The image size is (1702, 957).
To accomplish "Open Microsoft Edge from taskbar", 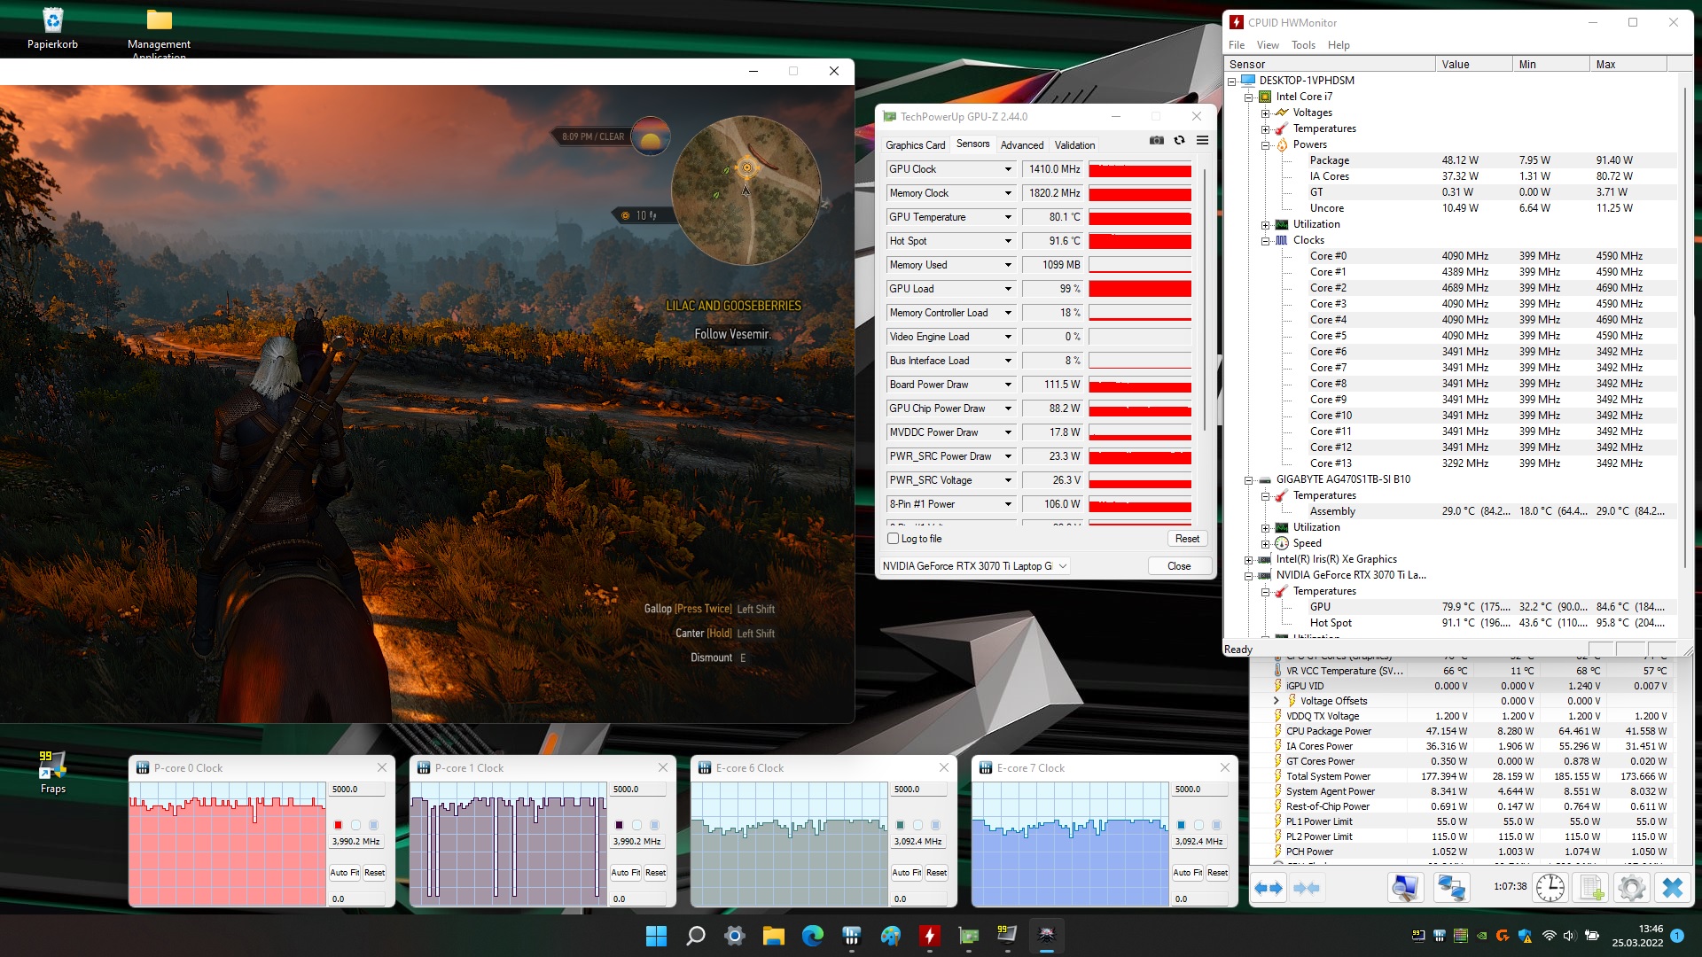I will (x=812, y=935).
